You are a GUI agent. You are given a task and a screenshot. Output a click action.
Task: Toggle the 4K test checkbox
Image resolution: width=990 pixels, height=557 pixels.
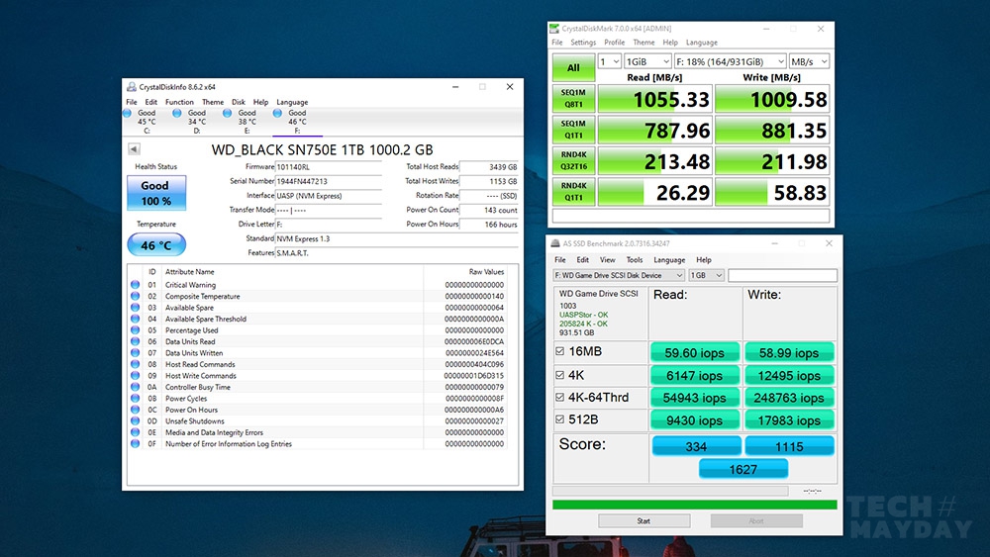[559, 375]
